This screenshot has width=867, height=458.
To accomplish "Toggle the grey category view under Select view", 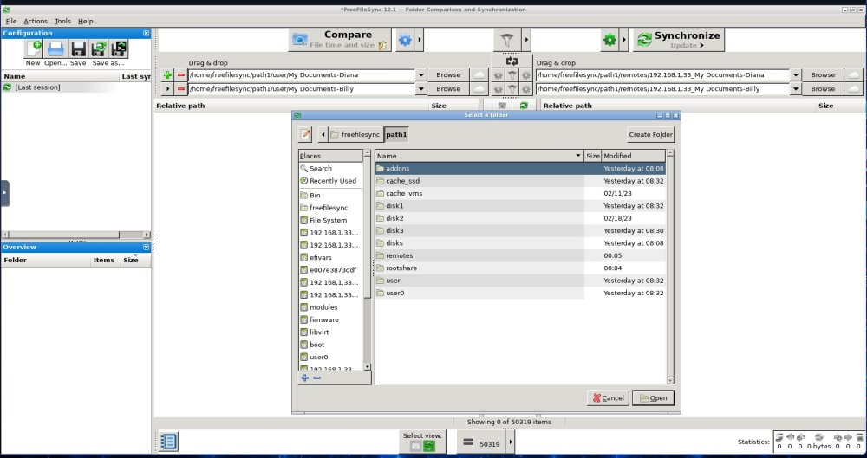I will 416,446.
